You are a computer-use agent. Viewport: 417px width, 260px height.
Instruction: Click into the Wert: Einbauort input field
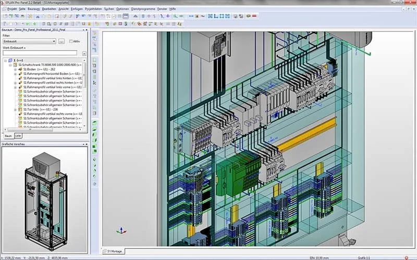point(40,53)
